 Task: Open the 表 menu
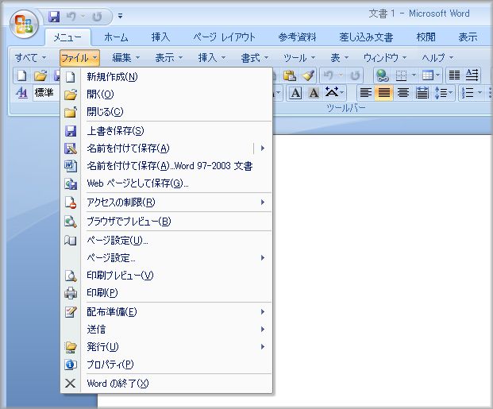339,57
